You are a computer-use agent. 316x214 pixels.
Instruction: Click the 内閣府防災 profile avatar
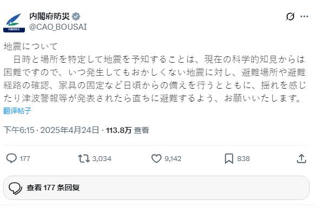(14, 23)
